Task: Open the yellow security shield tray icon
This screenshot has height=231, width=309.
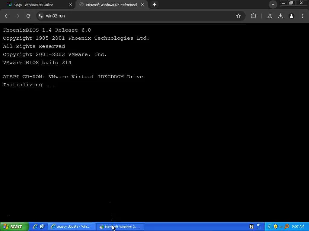Action: [x=276, y=226]
